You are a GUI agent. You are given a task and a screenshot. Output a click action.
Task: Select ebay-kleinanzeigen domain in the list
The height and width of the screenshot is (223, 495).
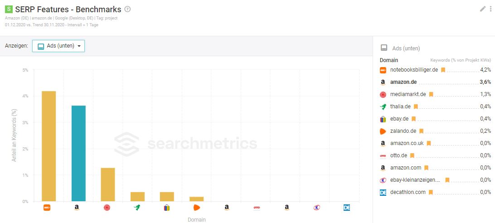coord(415,180)
